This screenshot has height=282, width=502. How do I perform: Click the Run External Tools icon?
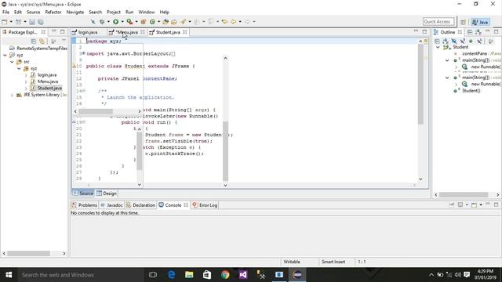tap(129, 22)
